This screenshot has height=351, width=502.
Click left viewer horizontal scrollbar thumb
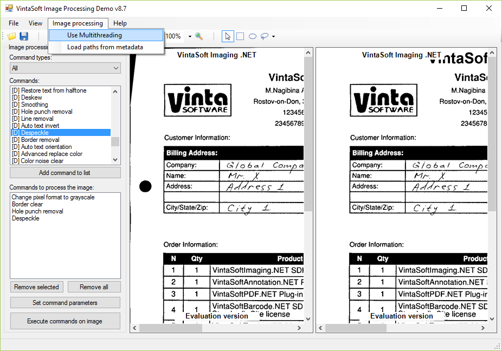[171, 328]
